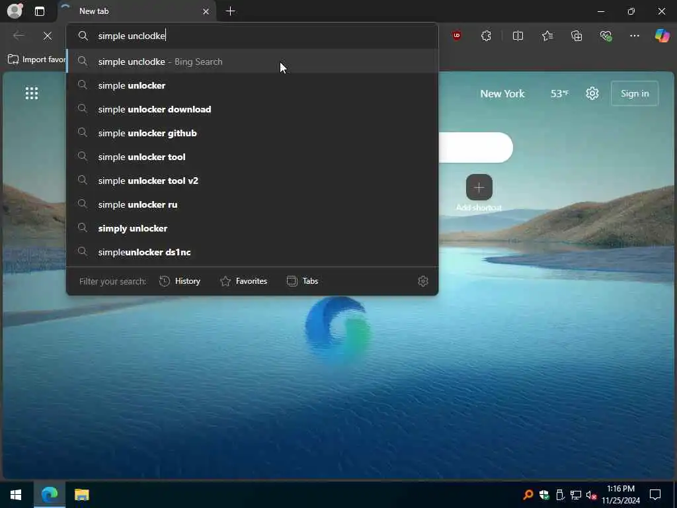Open Windows Security tray icon
Screen dimensions: 677x508
click(544, 495)
